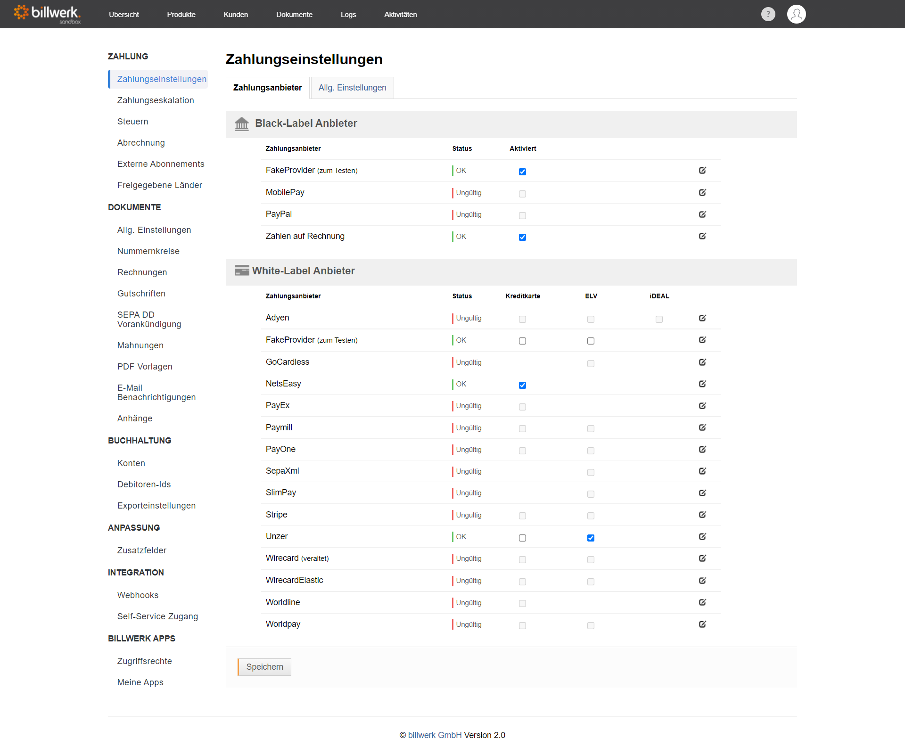Uncheck Zahlen auf Rechnung Aktiviert checkbox
Viewport: 905px width, 747px height.
point(522,237)
